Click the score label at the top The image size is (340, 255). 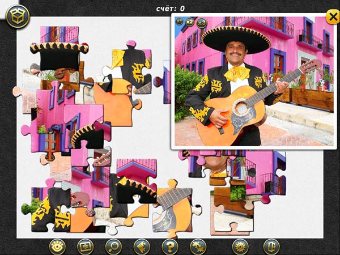pos(170,8)
